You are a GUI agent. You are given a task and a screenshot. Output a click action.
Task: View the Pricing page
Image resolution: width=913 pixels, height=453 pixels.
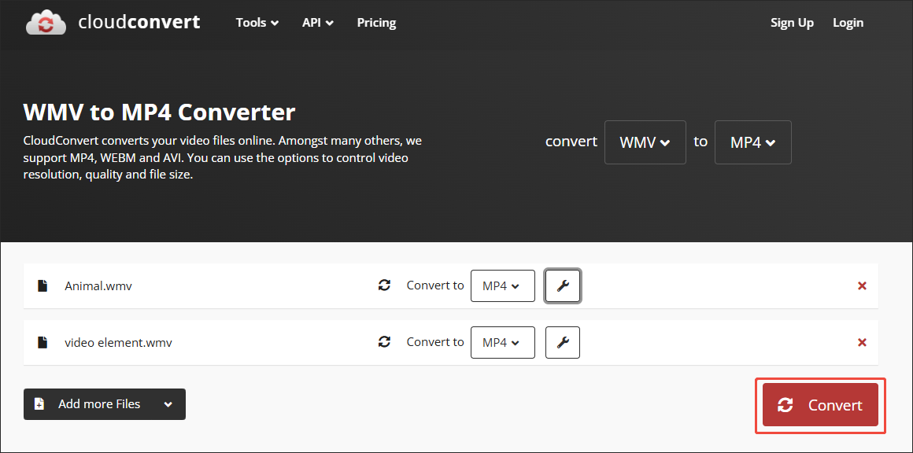(x=375, y=23)
